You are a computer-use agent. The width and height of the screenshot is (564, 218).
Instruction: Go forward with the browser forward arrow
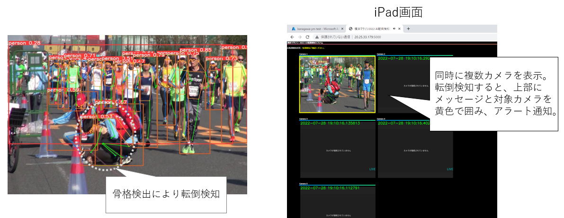pyautogui.click(x=300, y=37)
